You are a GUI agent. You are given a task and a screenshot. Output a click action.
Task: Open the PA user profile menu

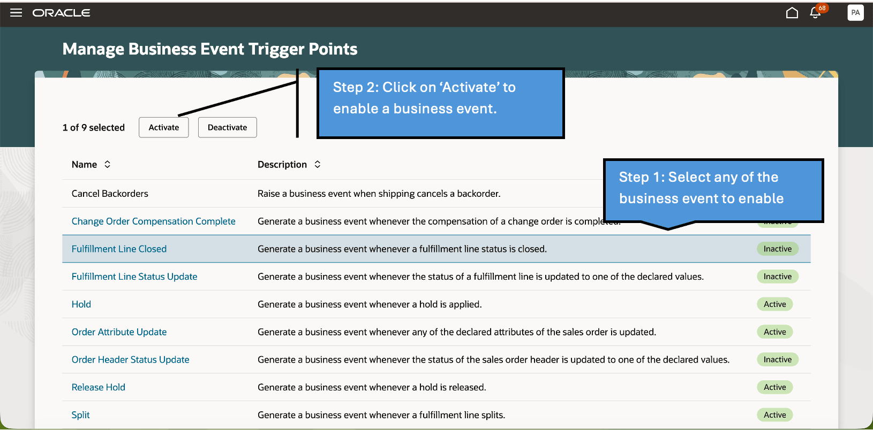[855, 13]
